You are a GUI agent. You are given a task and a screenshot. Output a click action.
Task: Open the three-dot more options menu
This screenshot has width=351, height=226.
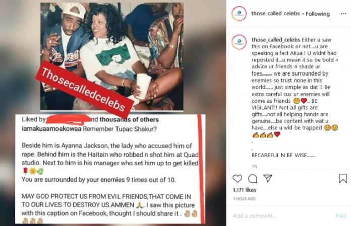(343, 14)
